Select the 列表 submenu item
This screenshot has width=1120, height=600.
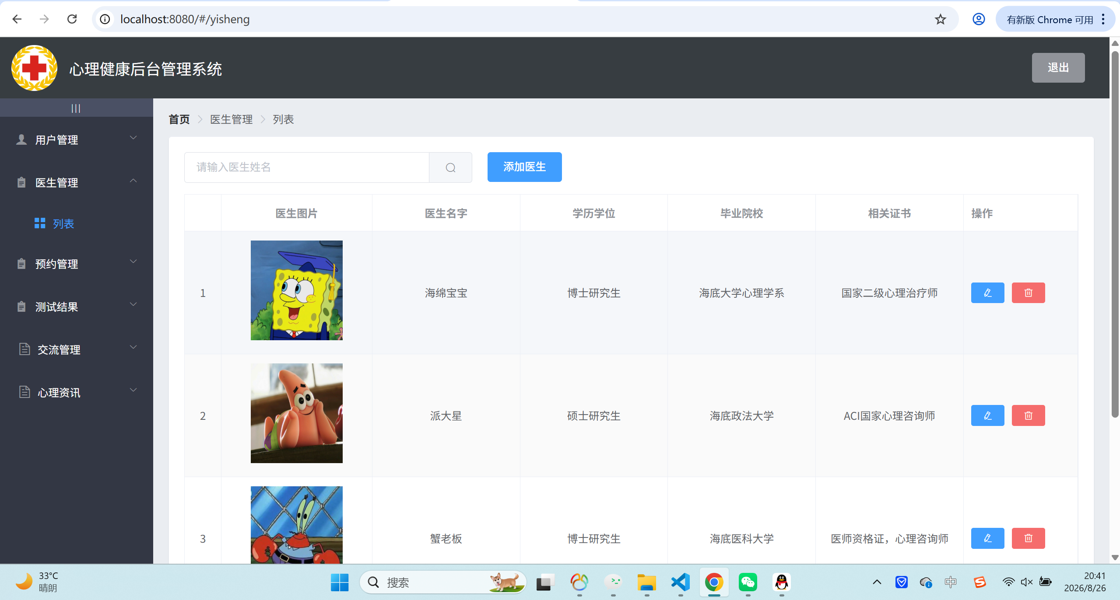[x=77, y=223]
